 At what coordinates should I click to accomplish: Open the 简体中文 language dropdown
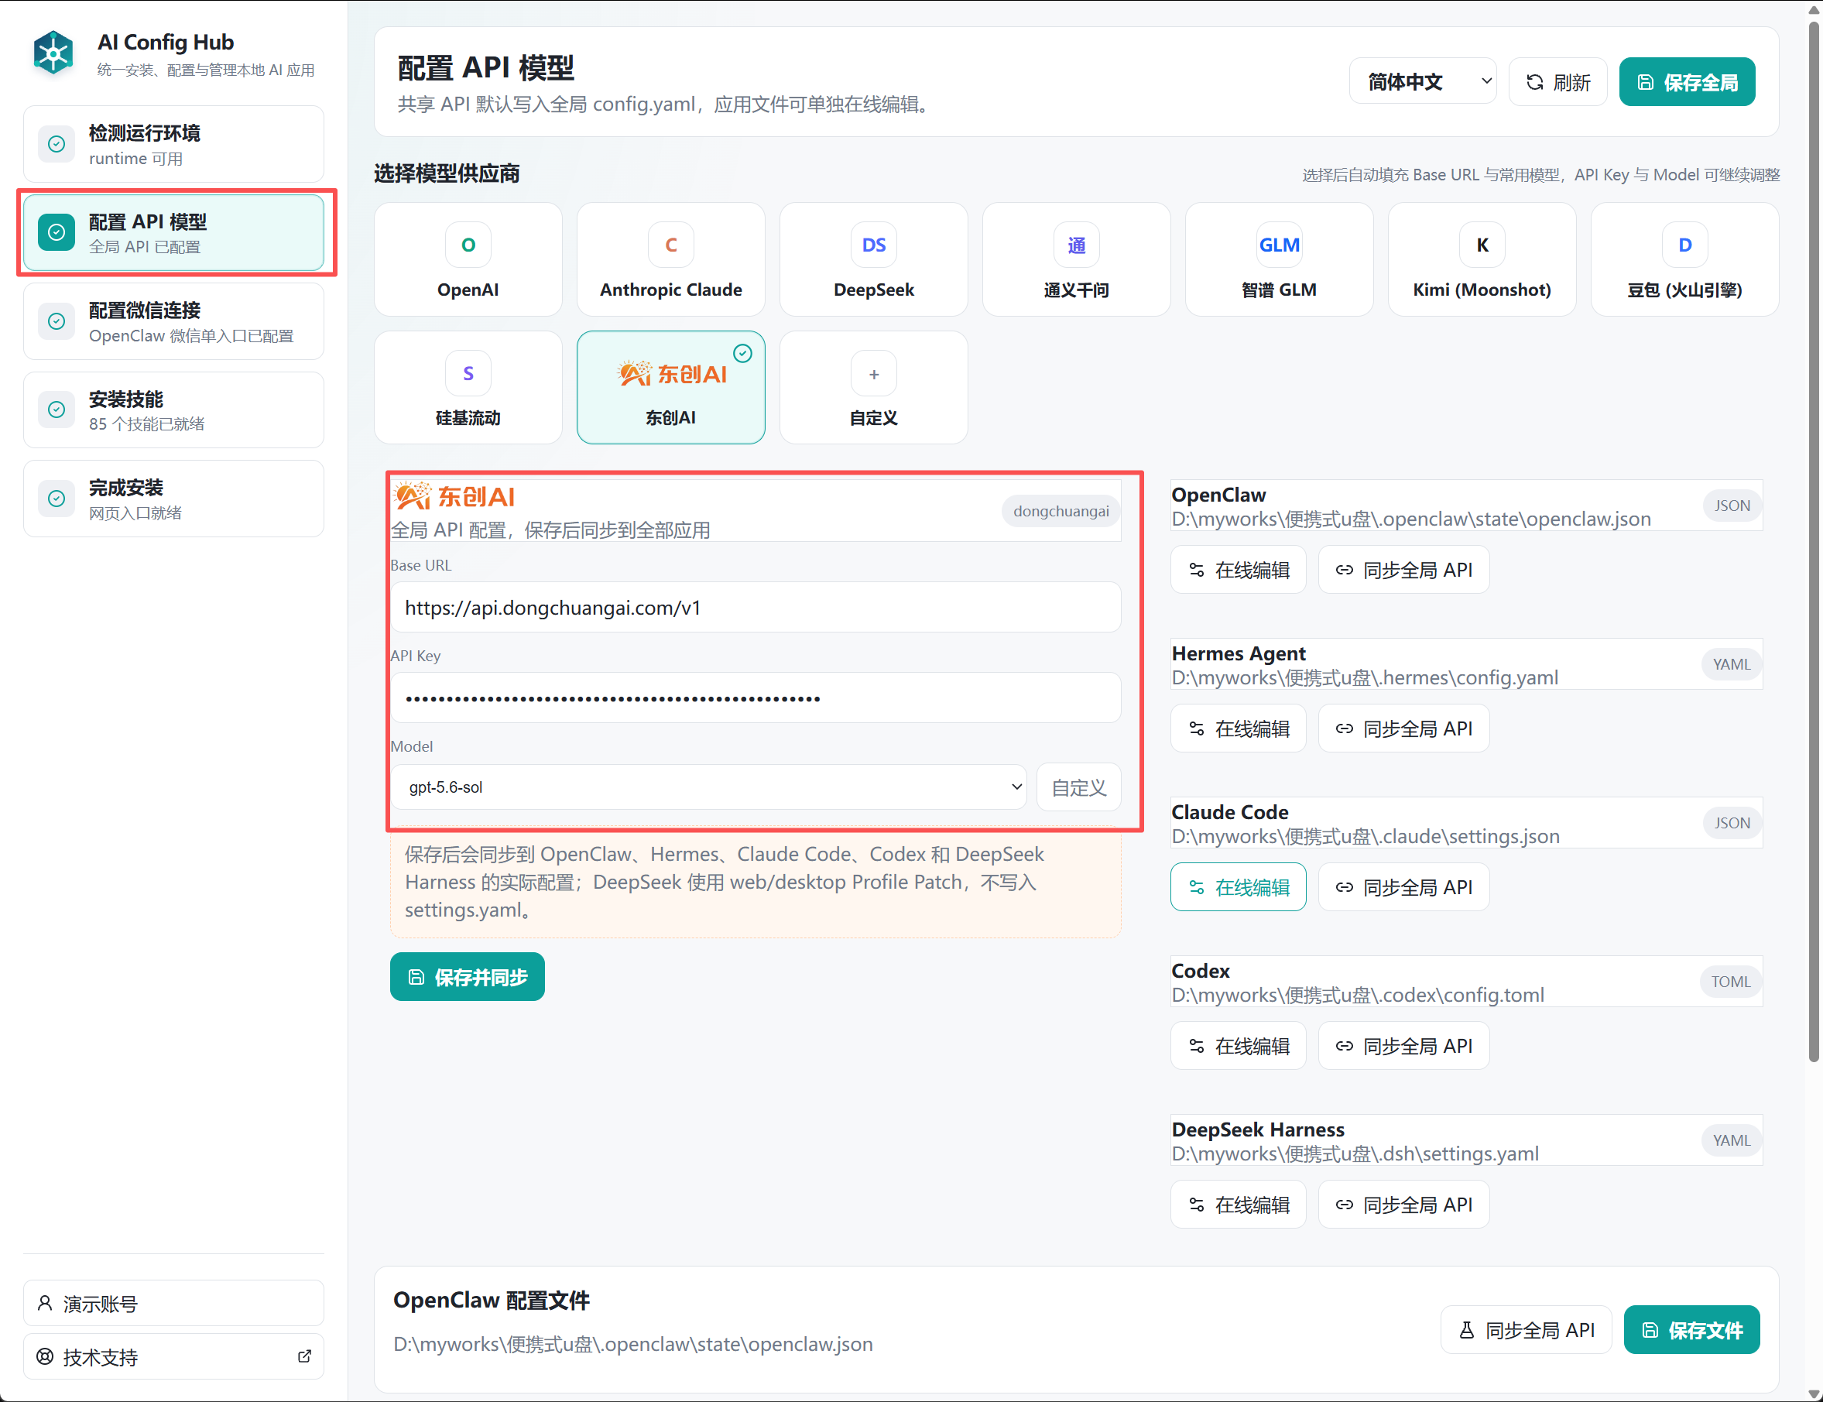1423,81
